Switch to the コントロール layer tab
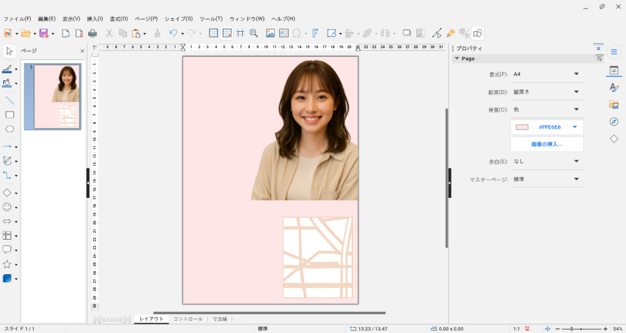626x333 pixels. pos(188,319)
